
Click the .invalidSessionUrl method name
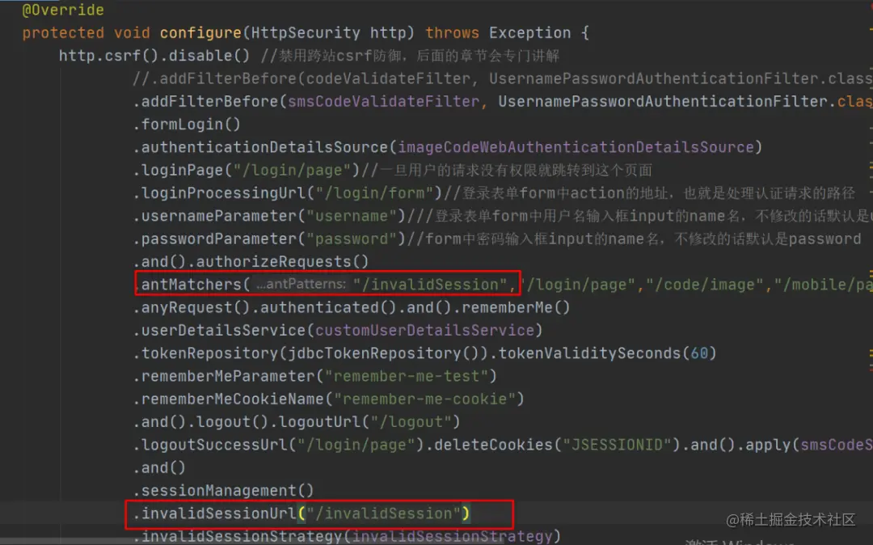pyautogui.click(x=214, y=513)
